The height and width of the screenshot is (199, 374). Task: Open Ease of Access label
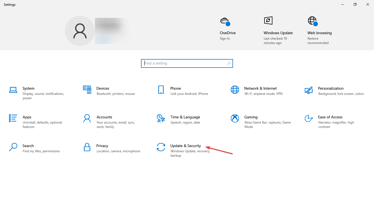(330, 117)
